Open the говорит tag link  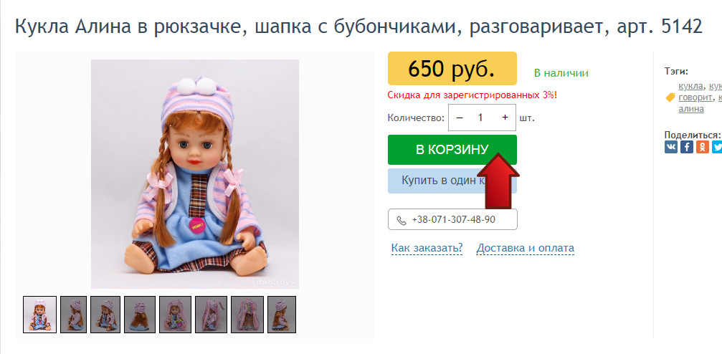pos(695,97)
